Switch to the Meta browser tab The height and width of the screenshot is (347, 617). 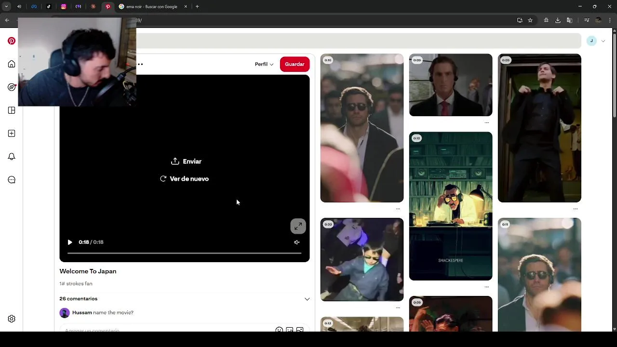(x=34, y=7)
